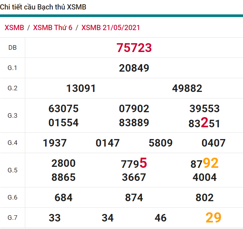Viewport: 243px width, 229px height.
Task: Click the 'Chi tiết cầu Bạch thủ XSMB' heading
Action: point(43,7)
